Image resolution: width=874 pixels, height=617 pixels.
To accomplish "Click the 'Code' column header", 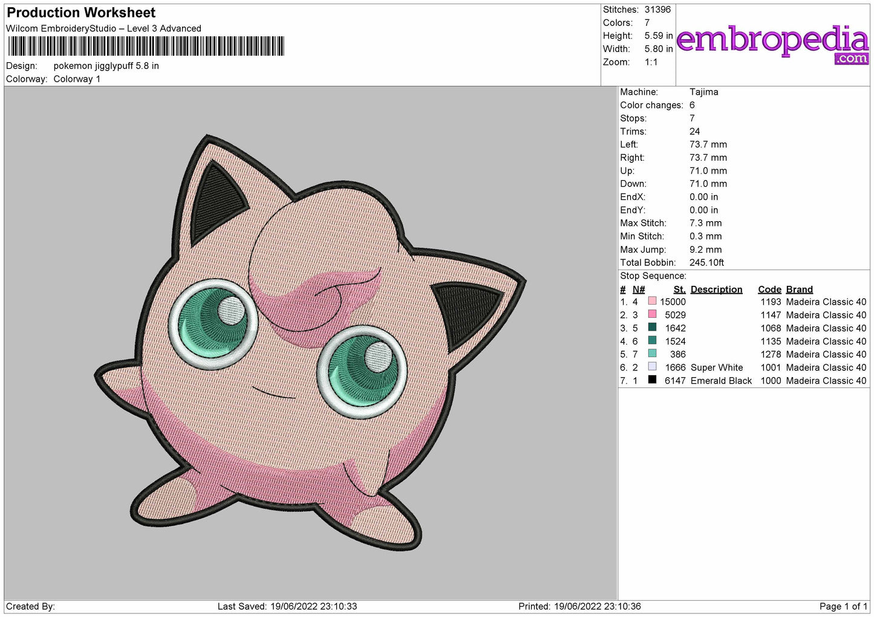I will pos(769,289).
